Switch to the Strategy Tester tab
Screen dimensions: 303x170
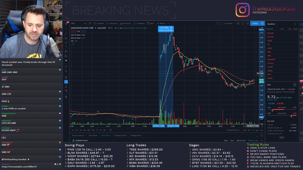tap(120, 136)
